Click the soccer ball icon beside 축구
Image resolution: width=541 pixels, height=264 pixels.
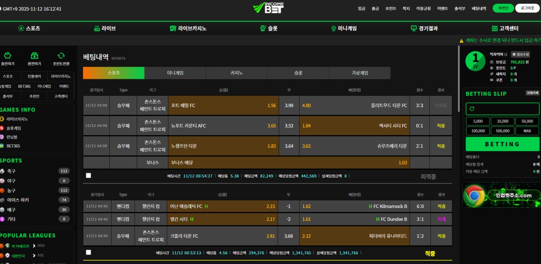tap(2, 171)
